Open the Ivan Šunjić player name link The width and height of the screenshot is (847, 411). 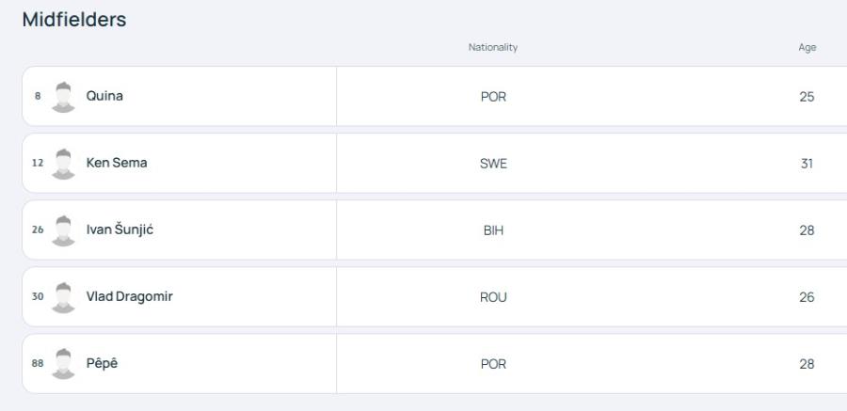pos(120,229)
